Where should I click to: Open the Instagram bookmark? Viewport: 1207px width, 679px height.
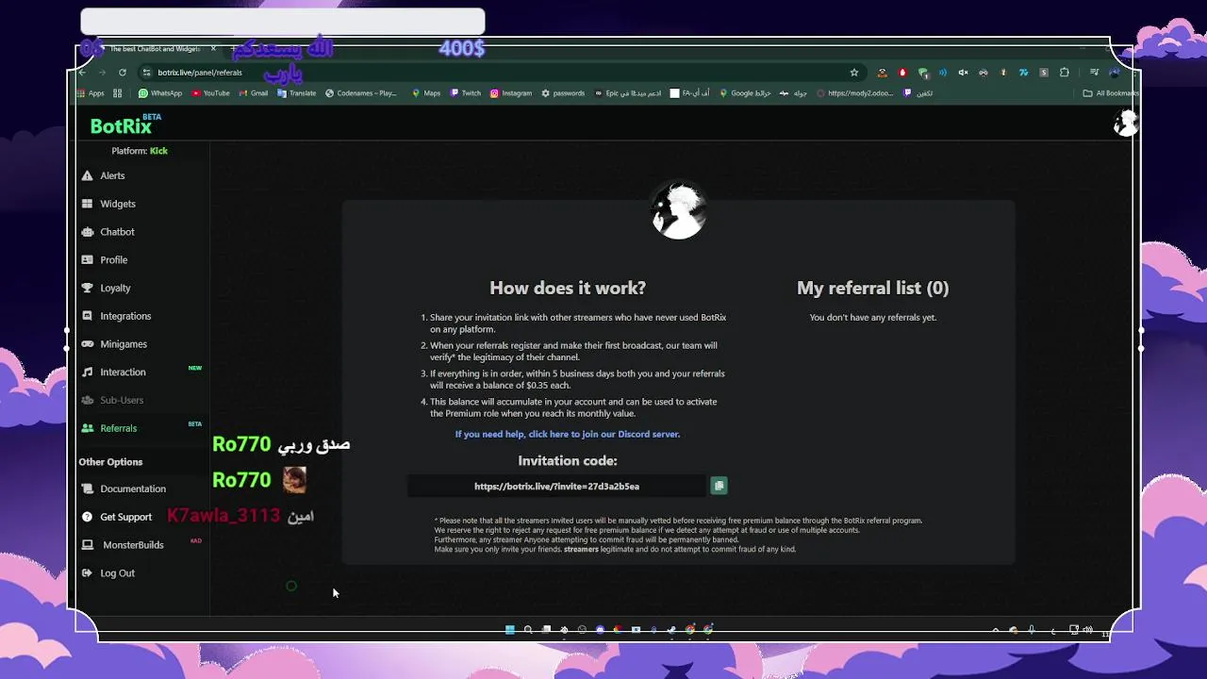pyautogui.click(x=511, y=93)
